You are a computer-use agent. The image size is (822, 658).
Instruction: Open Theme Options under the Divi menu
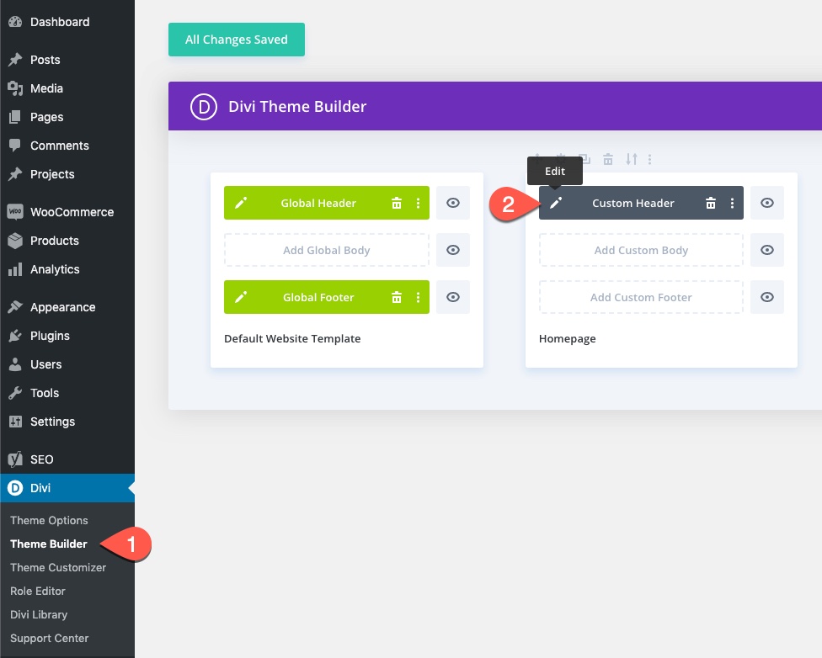[x=48, y=520]
